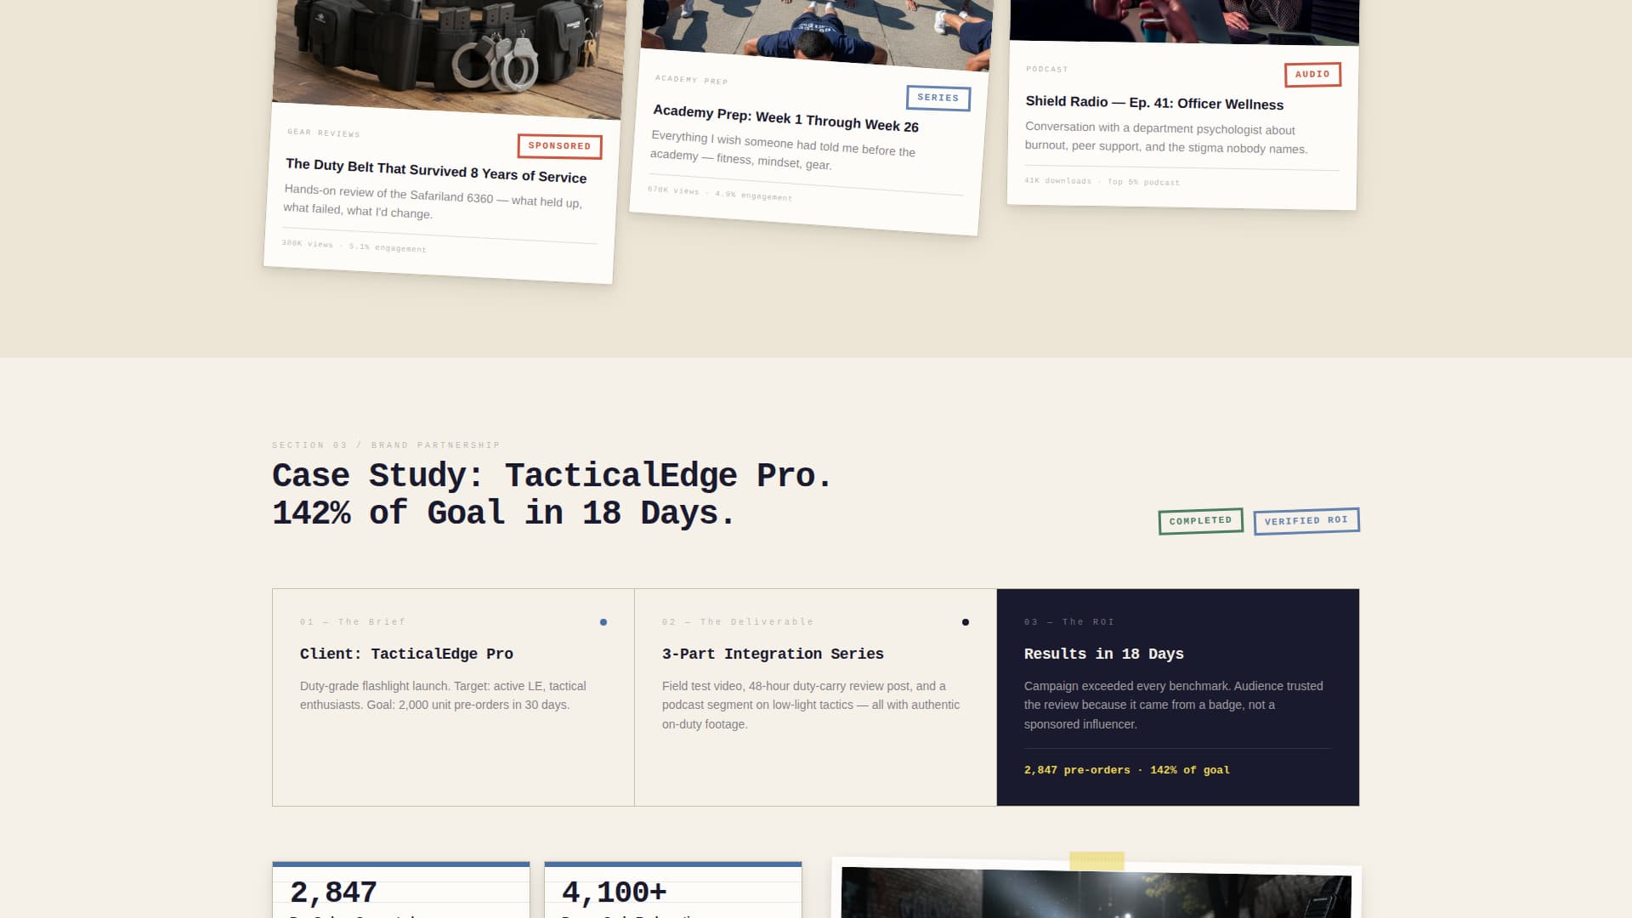
Task: Select the 'Results in 18 Days' card title
Action: 1103,654
